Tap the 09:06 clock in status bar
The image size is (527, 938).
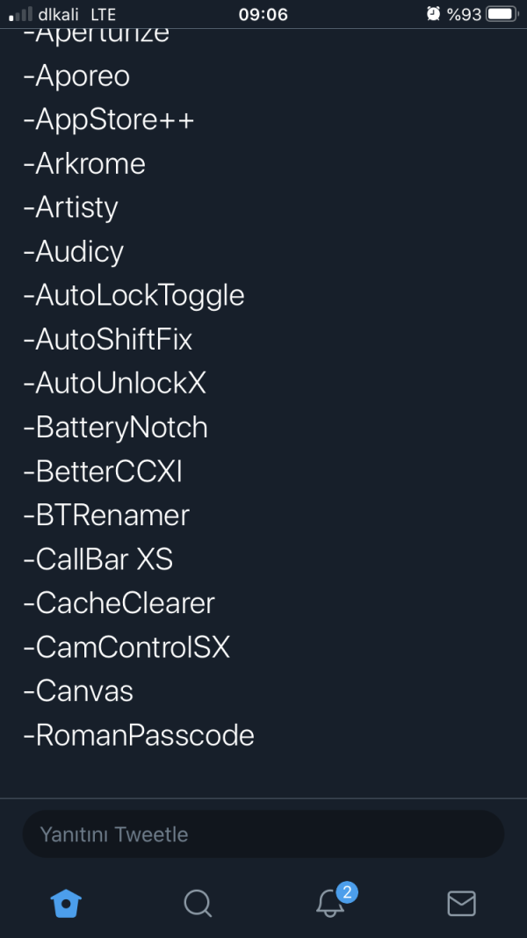[x=263, y=14]
